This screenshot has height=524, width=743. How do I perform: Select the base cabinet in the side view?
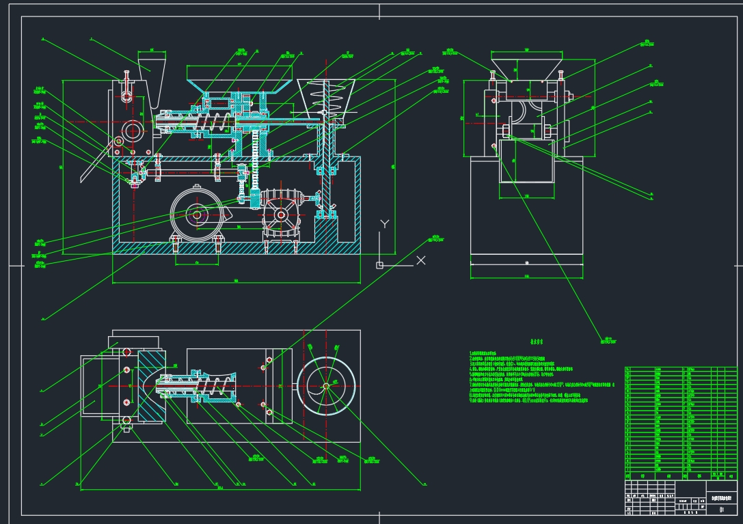[526, 206]
